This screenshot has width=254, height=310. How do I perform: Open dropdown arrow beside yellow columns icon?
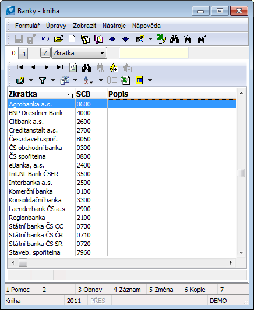coord(150,80)
